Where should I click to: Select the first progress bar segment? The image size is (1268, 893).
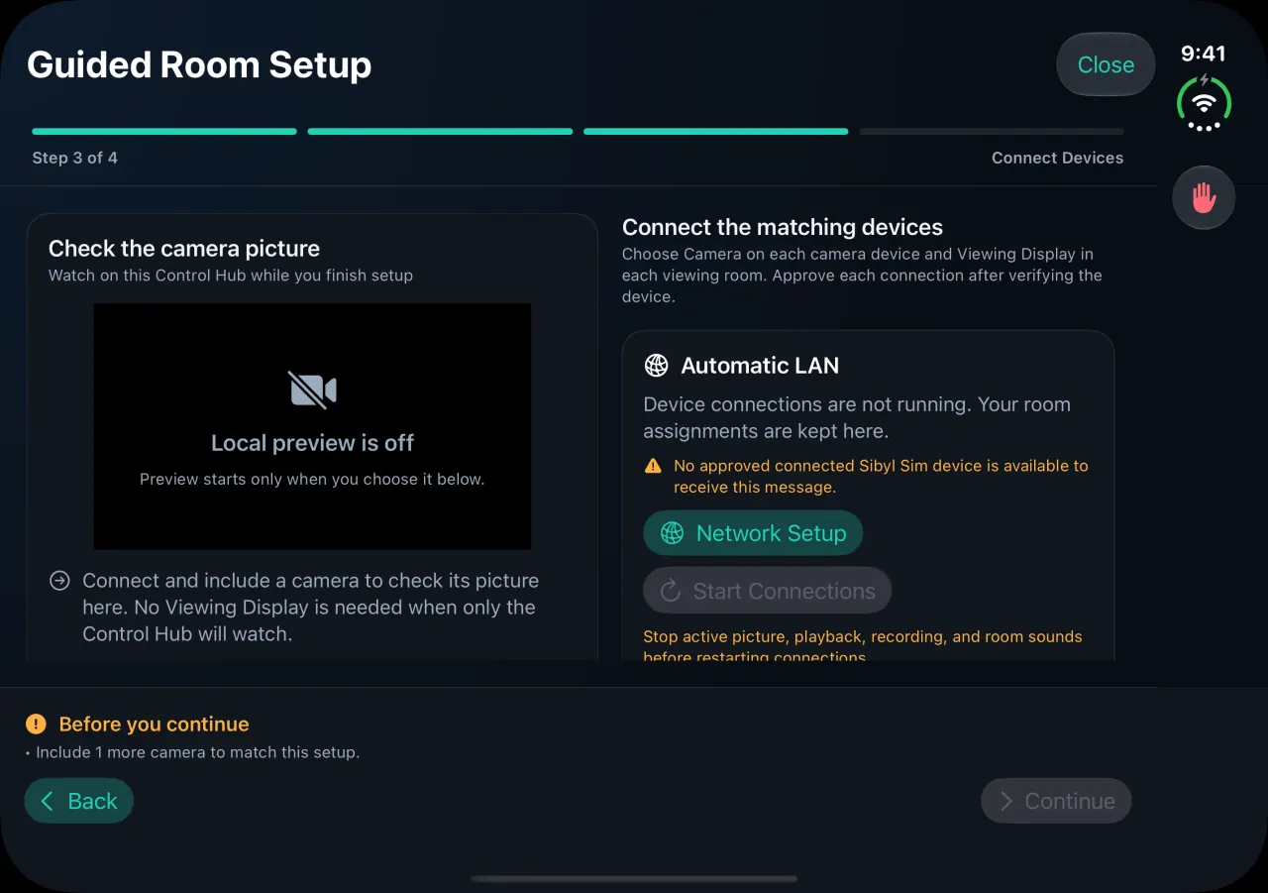click(164, 131)
